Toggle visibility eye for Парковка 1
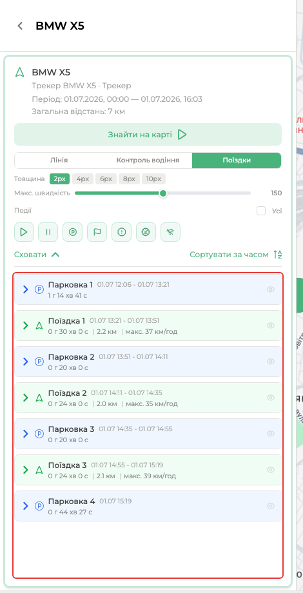This screenshot has width=303, height=593. point(271,289)
